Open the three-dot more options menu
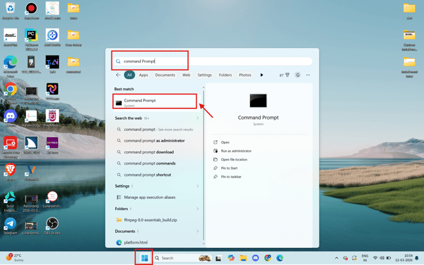This screenshot has width=424, height=265. coord(308,75)
